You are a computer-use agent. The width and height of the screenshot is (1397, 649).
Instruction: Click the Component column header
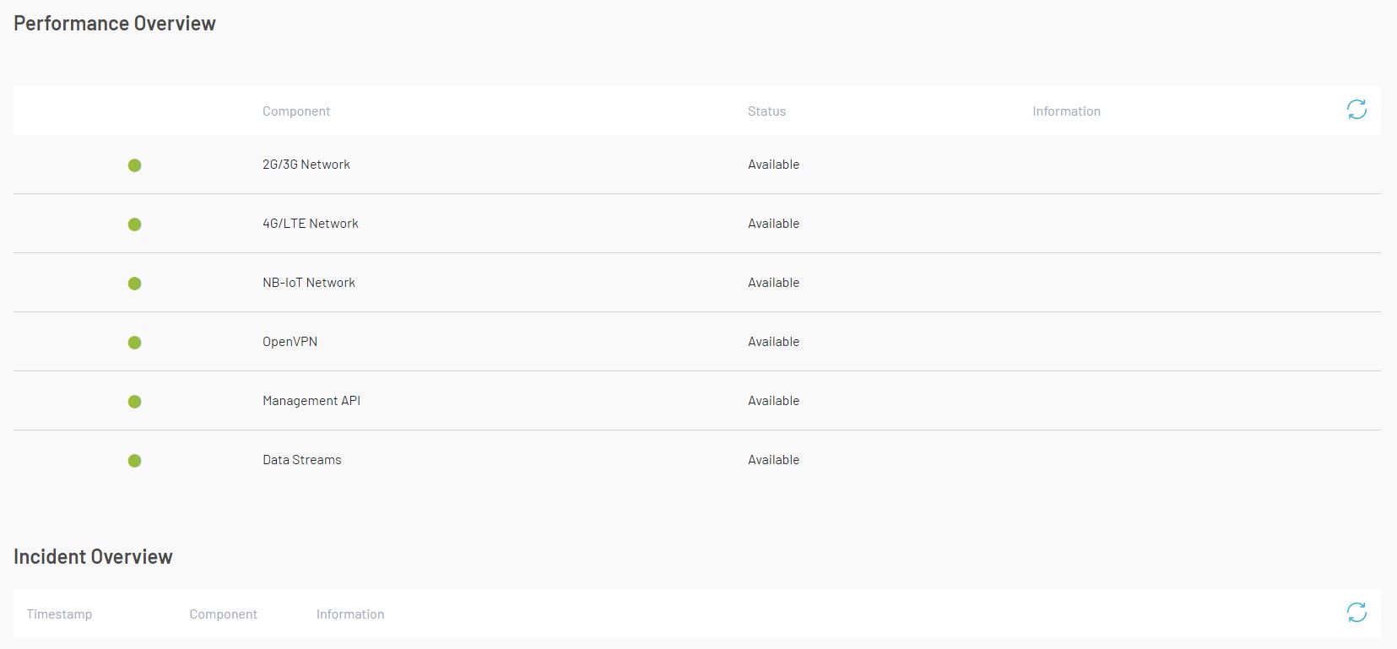(296, 111)
